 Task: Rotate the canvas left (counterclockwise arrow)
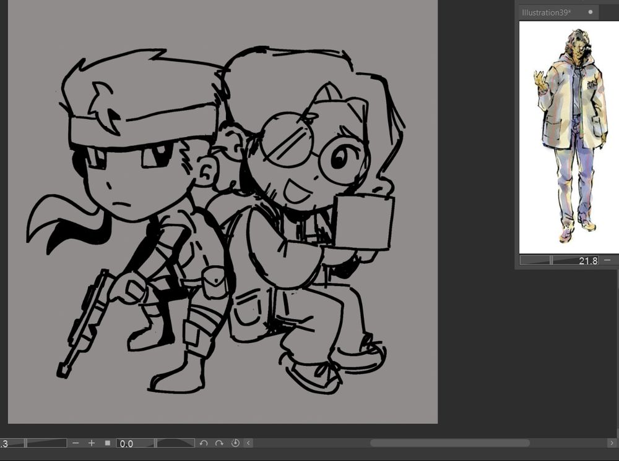point(204,443)
